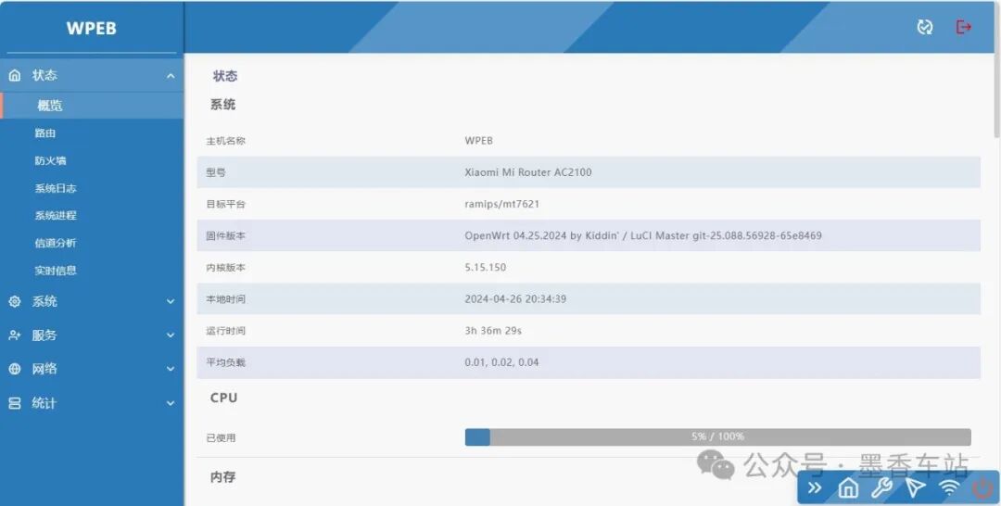Click the 型号 label
Viewport: 1001px width, 506px height.
216,172
